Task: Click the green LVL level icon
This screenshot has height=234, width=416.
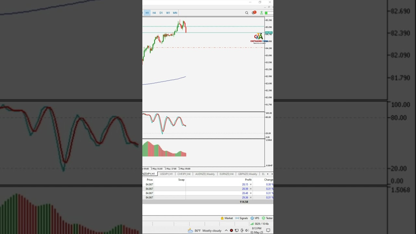Action: (262, 13)
